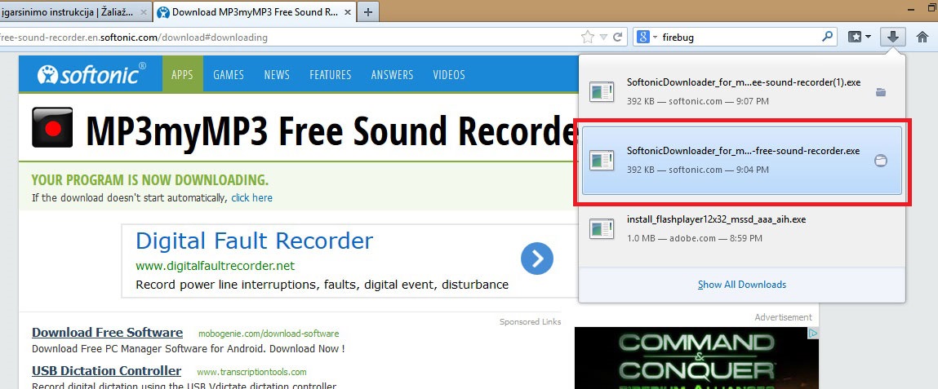Choose search engine via Google icon dropdown

coord(647,37)
